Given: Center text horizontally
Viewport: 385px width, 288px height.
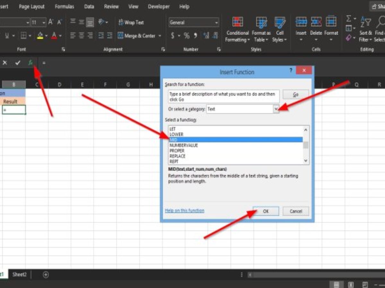Looking at the screenshot, I should [x=81, y=36].
